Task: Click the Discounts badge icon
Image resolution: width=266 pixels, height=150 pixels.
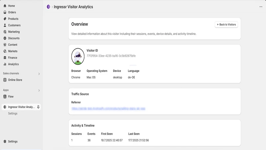Action: tap(5, 38)
